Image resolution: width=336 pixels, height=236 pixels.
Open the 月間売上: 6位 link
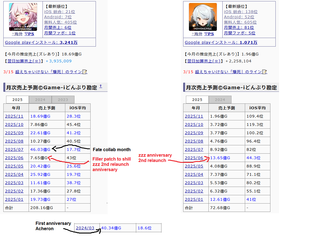point(58,27)
